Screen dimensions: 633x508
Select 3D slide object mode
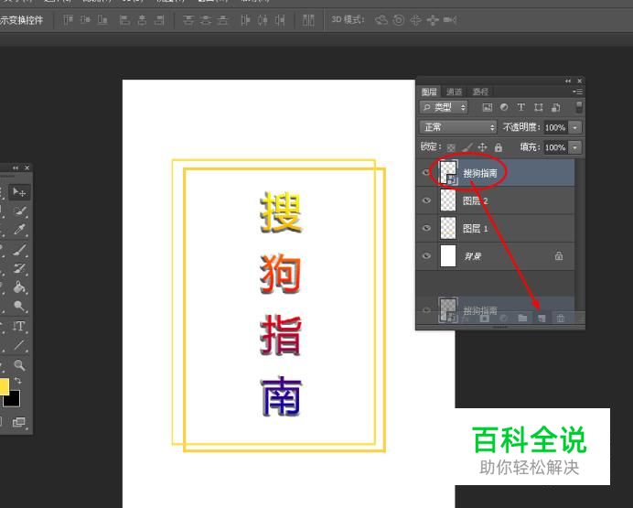click(433, 20)
